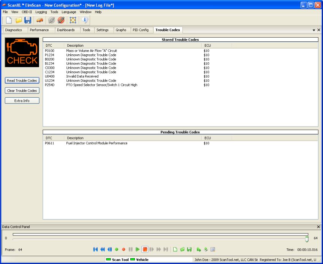Click the Read Trouble Codes button
Screen dimensions: 323x264
tap(22, 81)
